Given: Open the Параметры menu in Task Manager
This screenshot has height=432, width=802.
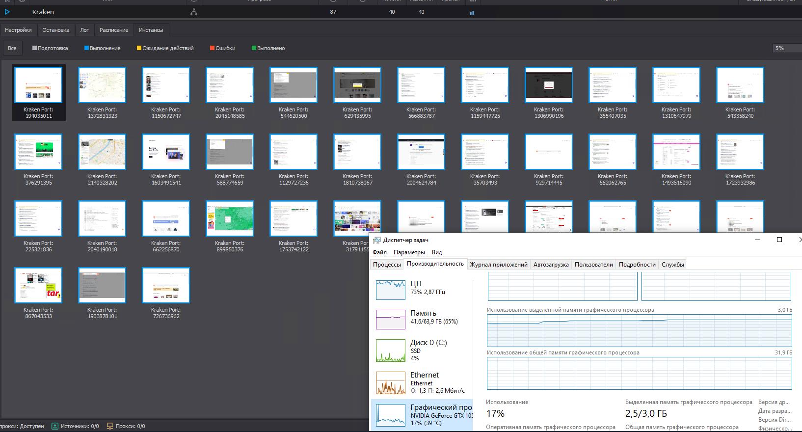Looking at the screenshot, I should (x=409, y=252).
